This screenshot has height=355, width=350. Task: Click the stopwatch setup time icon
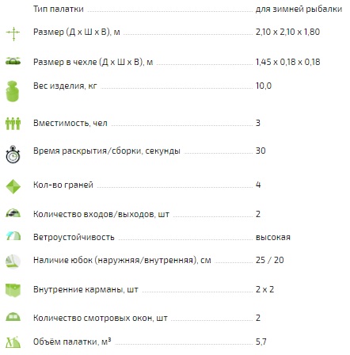[x=13, y=155]
